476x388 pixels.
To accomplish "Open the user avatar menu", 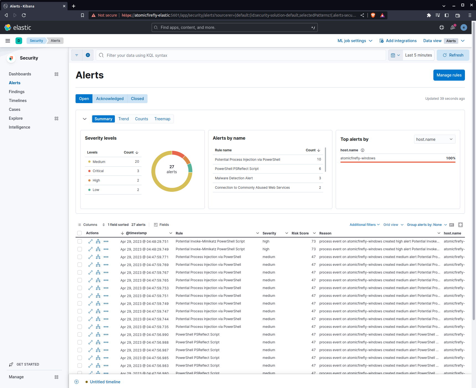I will coord(464,27).
